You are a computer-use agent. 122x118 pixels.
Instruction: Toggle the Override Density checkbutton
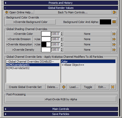(x=23, y=50)
